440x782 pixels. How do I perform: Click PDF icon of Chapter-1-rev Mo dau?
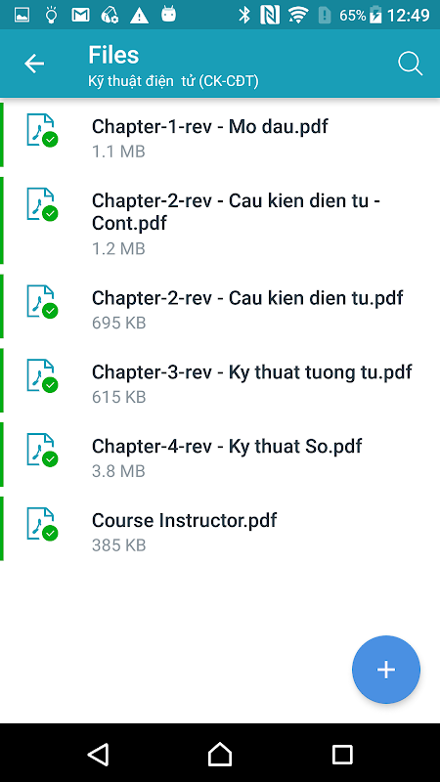pos(42,130)
